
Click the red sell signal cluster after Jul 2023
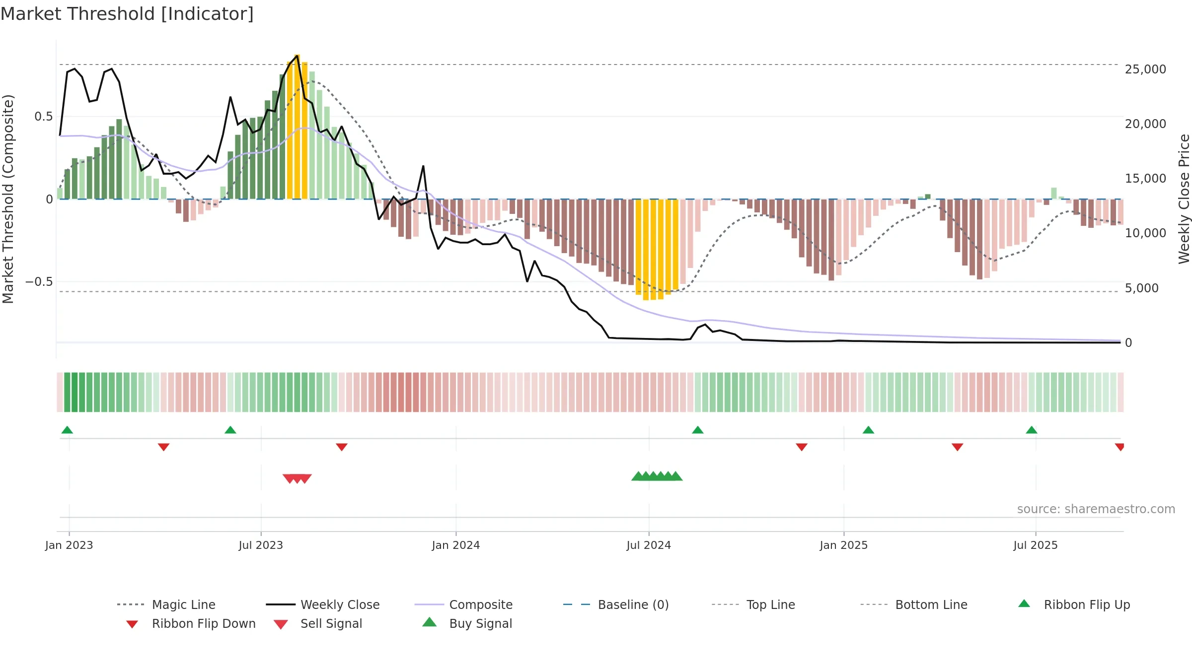click(x=297, y=479)
